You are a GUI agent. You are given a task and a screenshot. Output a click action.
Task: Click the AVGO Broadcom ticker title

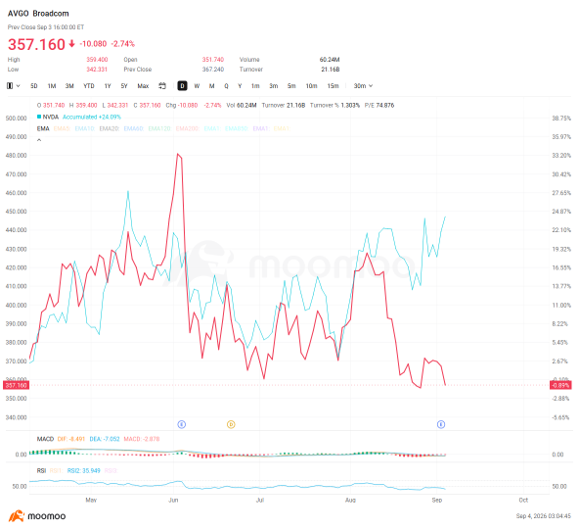tap(38, 14)
